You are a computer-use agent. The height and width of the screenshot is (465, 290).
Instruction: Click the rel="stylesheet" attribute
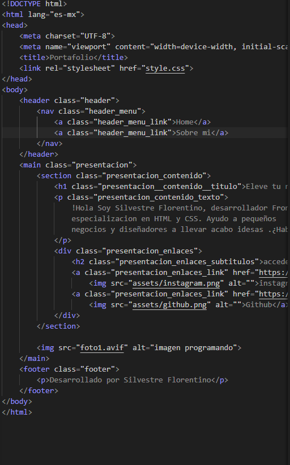pos(80,68)
